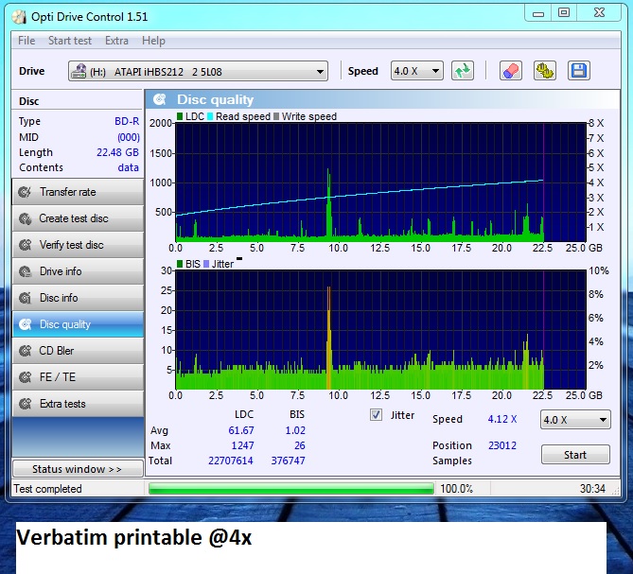Click LDC max value 1247

coord(242,445)
